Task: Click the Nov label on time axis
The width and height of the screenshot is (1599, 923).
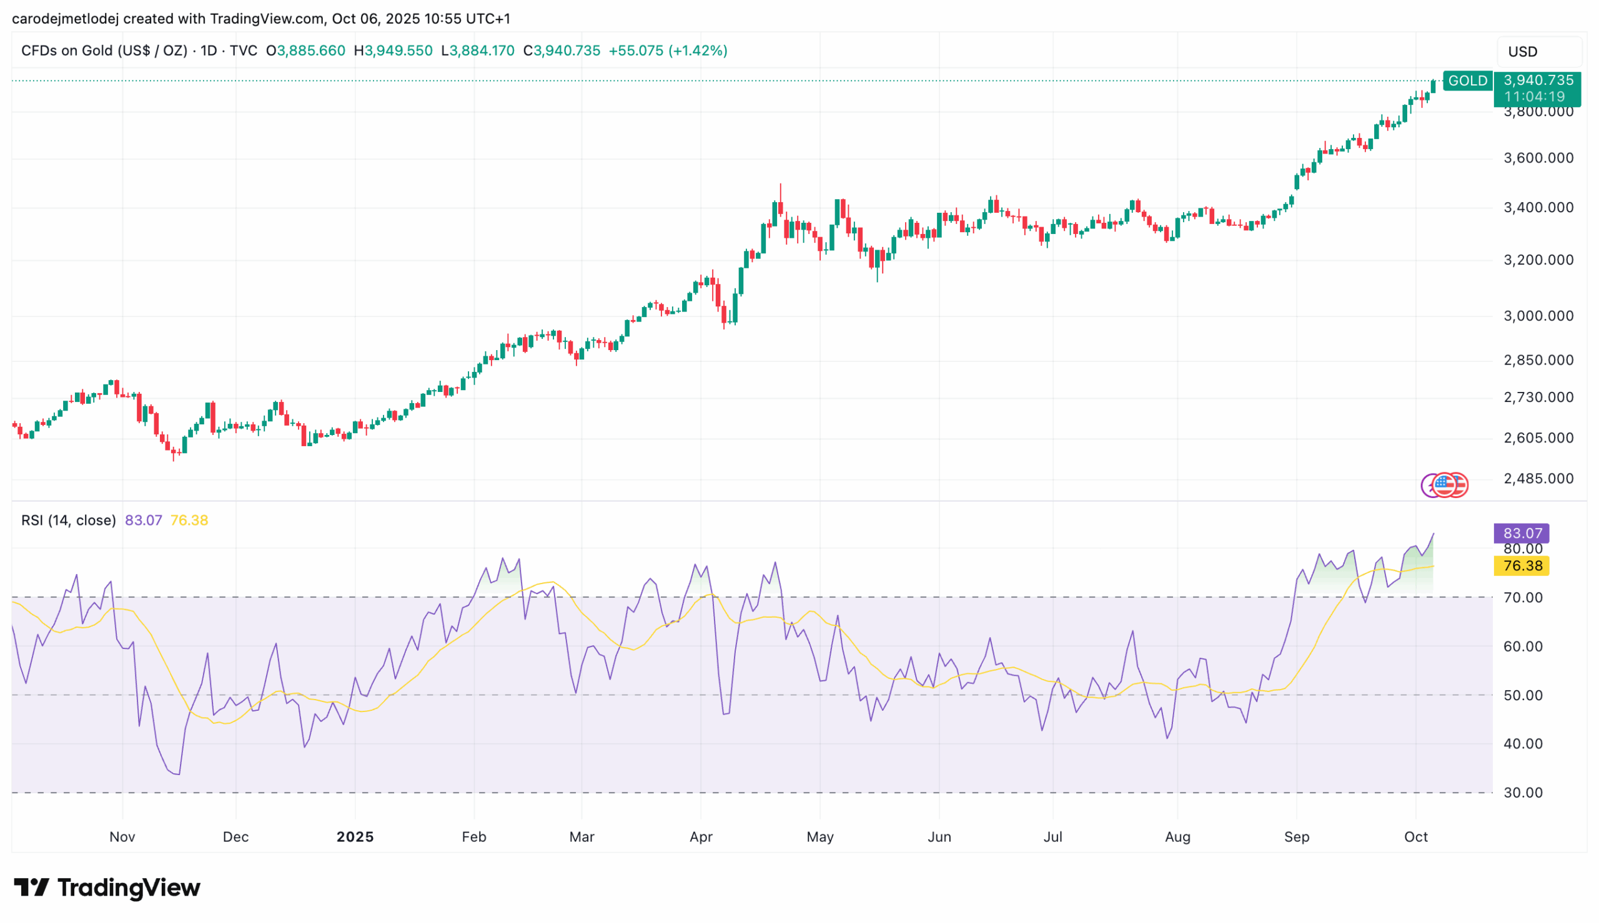Action: pyautogui.click(x=122, y=837)
